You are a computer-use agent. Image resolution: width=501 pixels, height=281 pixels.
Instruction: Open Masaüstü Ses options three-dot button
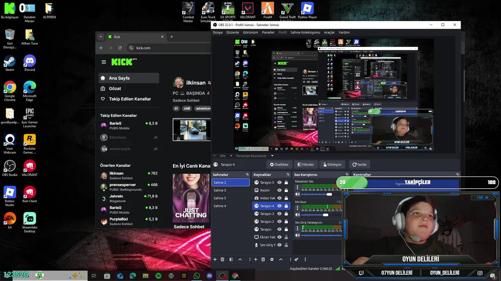coord(297,187)
